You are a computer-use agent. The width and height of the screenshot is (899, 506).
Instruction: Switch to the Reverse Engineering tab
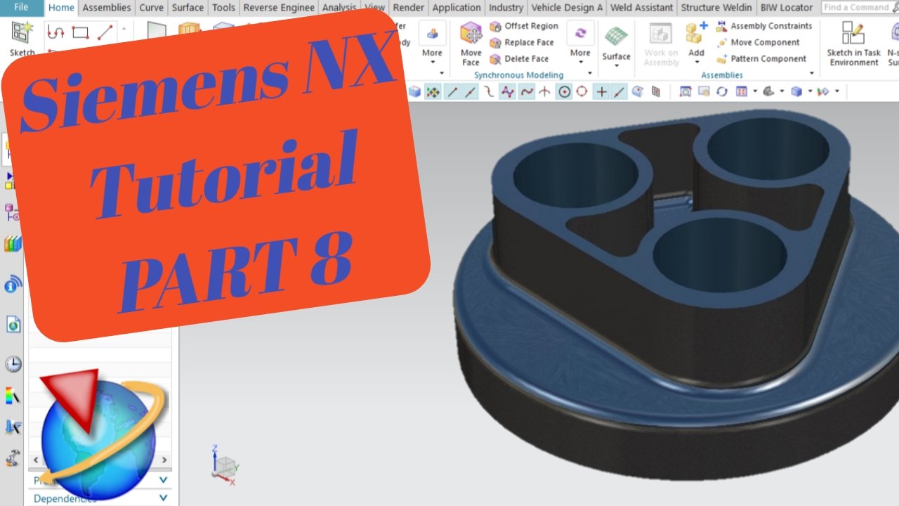point(280,8)
